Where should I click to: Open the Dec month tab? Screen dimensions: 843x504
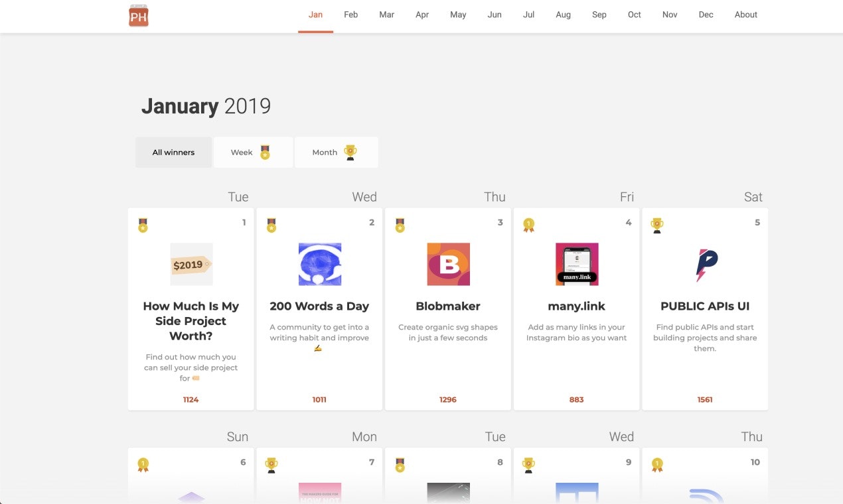706,14
